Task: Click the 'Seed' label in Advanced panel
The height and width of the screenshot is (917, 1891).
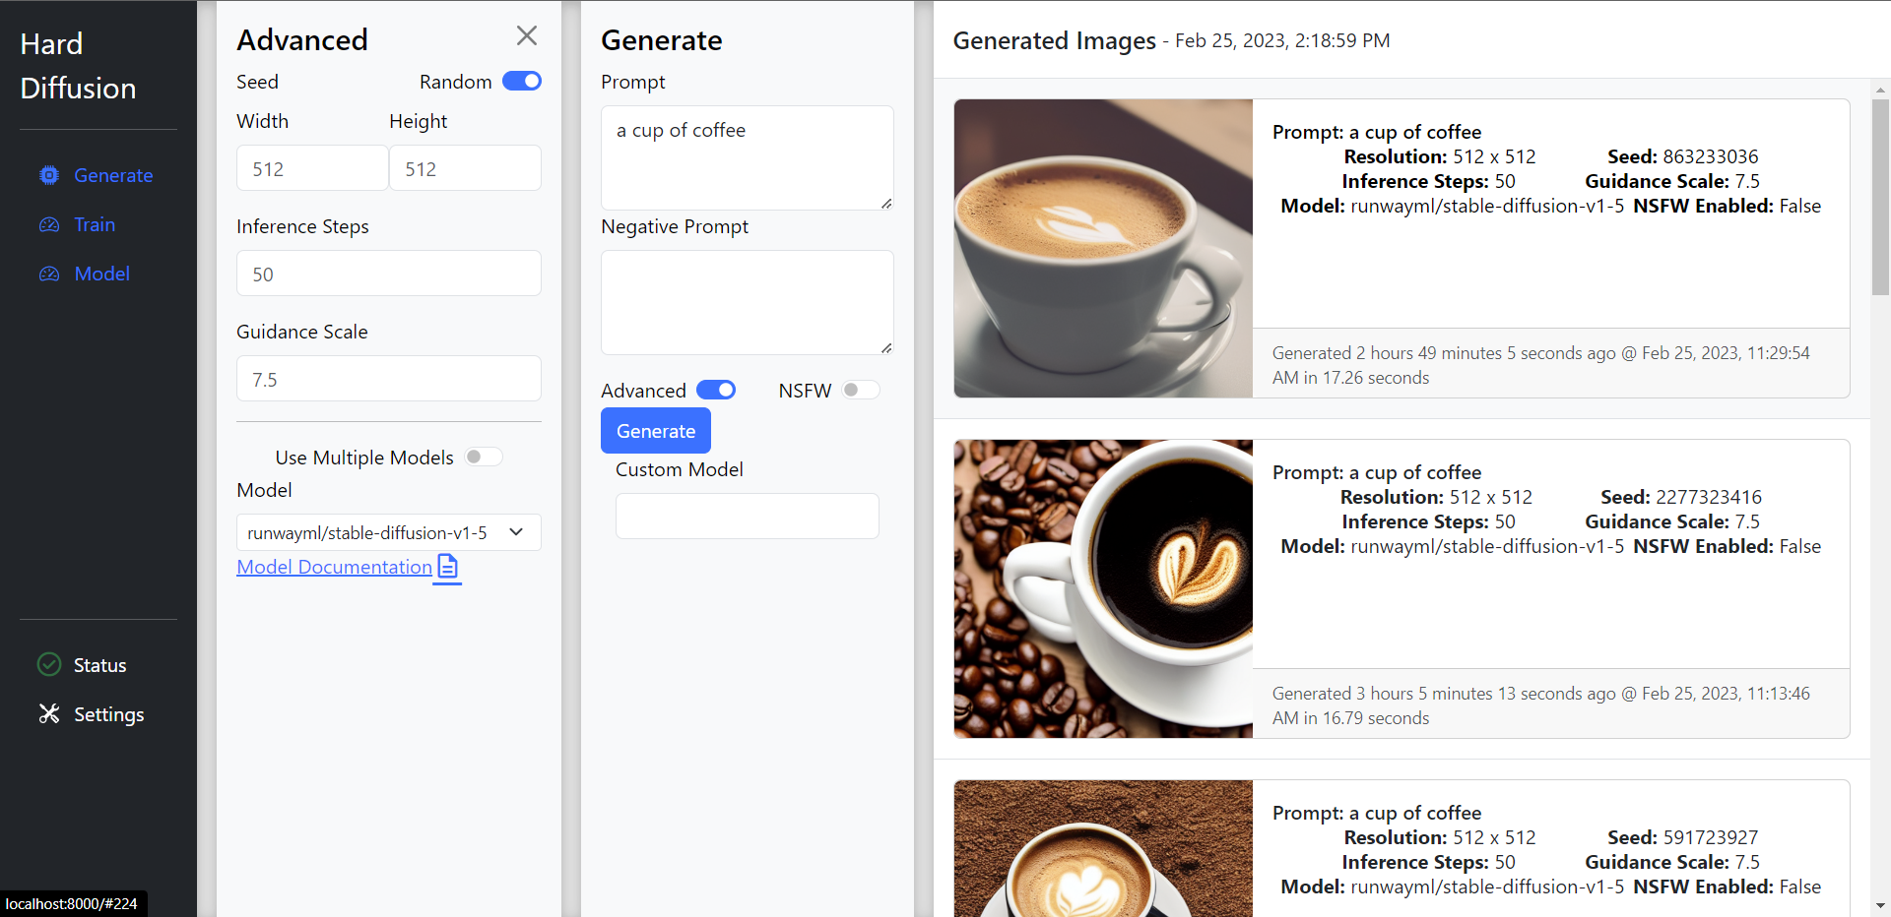Action: pyautogui.click(x=257, y=82)
